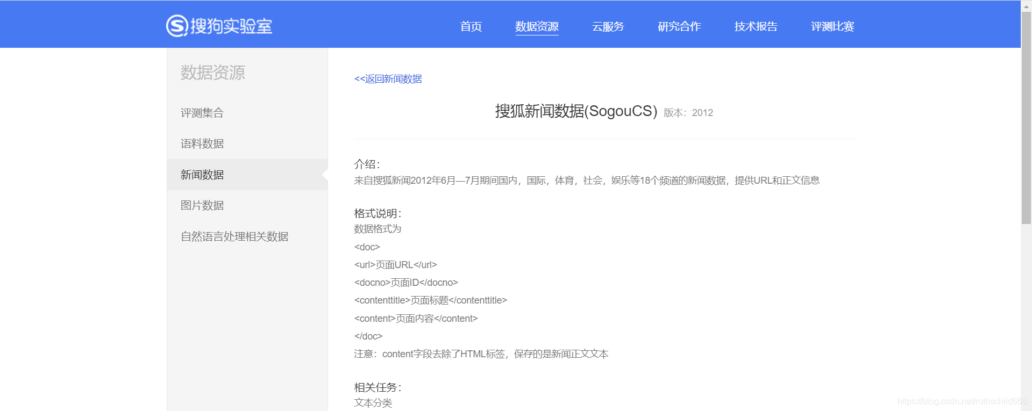Open 自然语言处理相关数据 in the sidebar
The width and height of the screenshot is (1032, 411).
pos(234,236)
